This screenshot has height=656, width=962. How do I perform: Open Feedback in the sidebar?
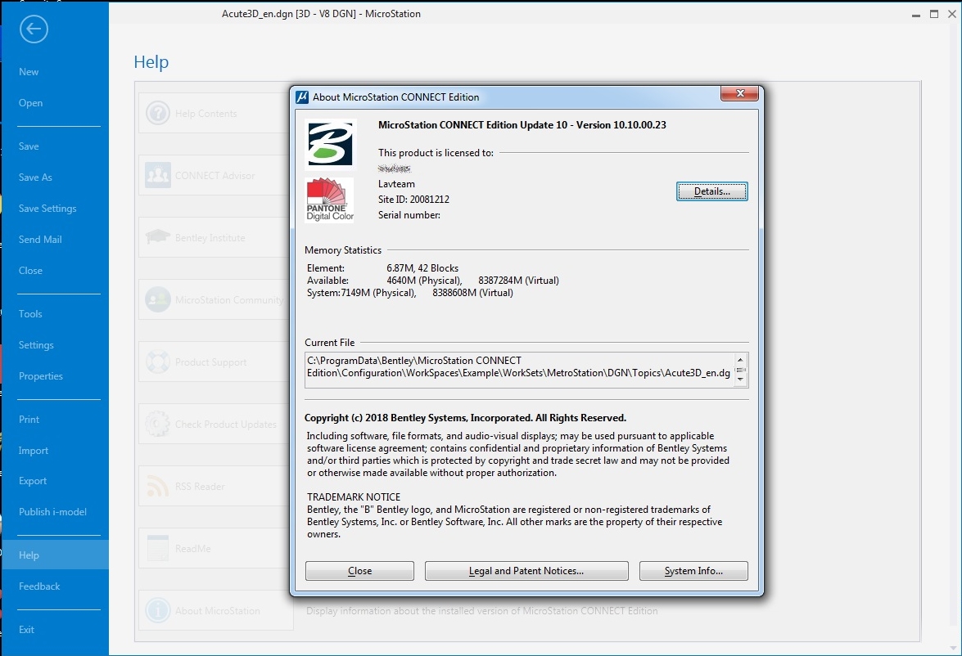39,586
